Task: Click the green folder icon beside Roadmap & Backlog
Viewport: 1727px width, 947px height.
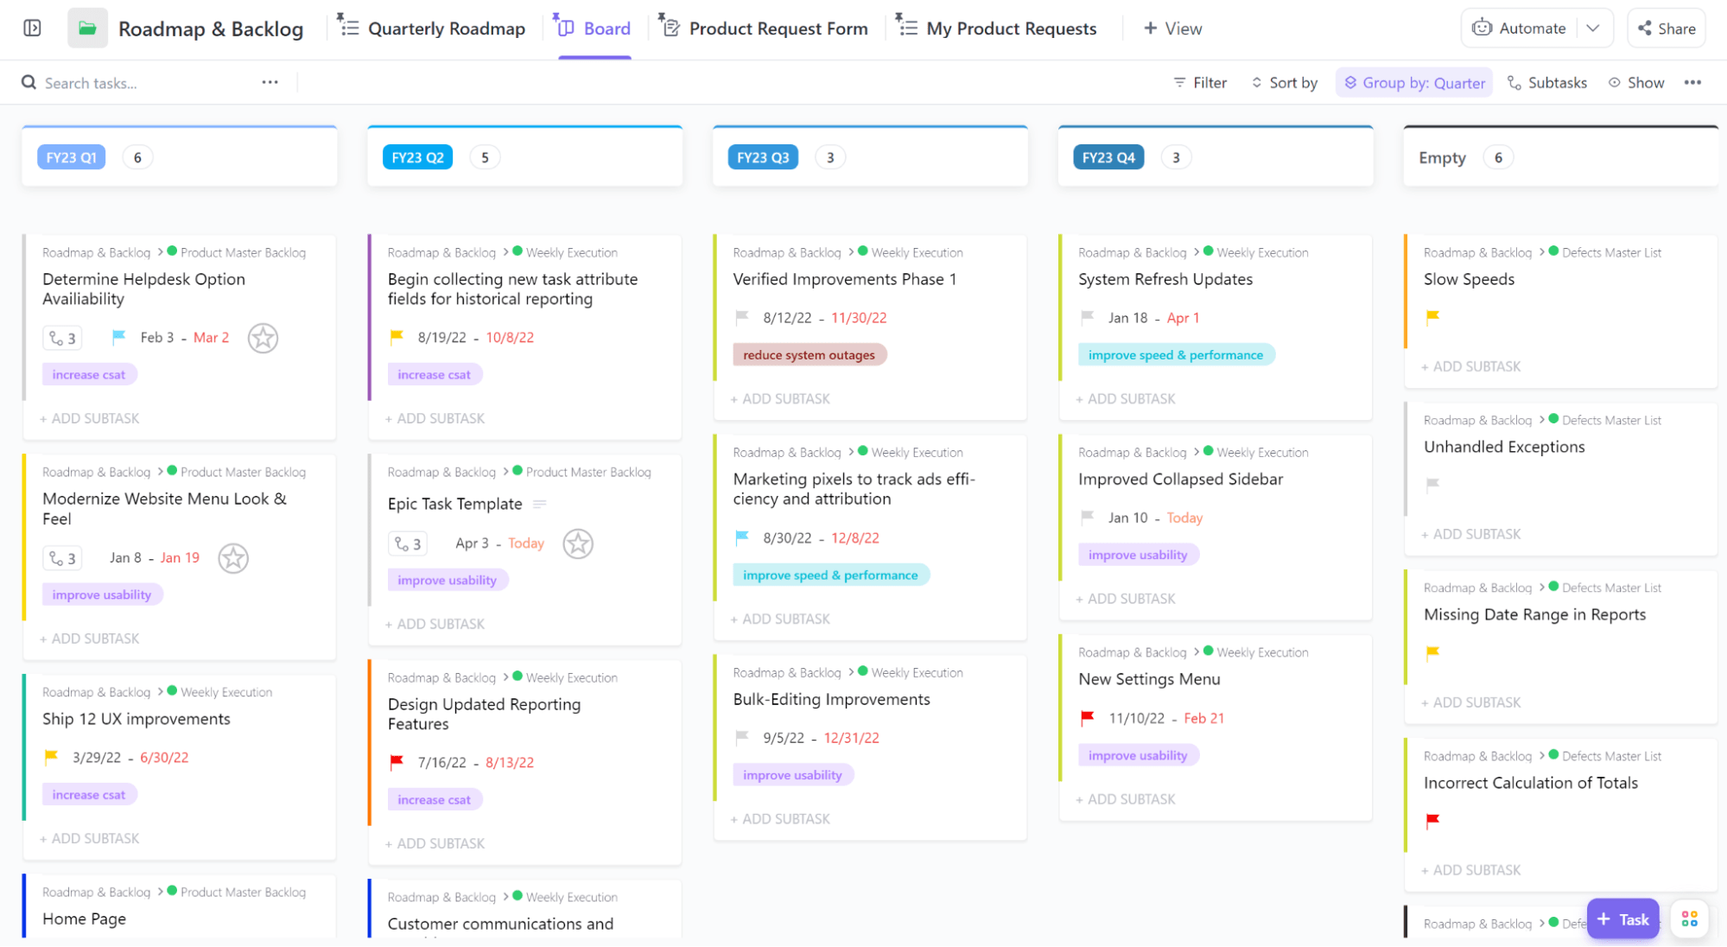Action: click(x=87, y=28)
